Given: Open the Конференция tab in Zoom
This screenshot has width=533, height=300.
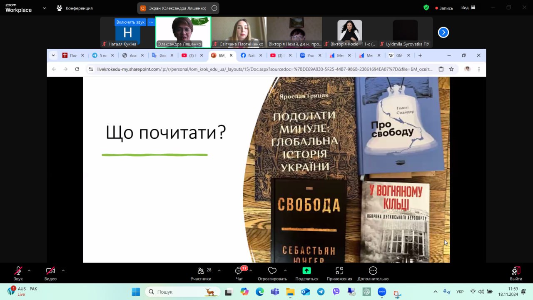Looking at the screenshot, I should [x=75, y=8].
